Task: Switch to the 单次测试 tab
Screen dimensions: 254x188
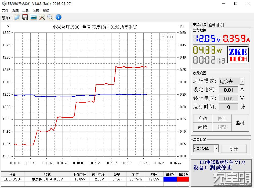Action: click(199, 25)
